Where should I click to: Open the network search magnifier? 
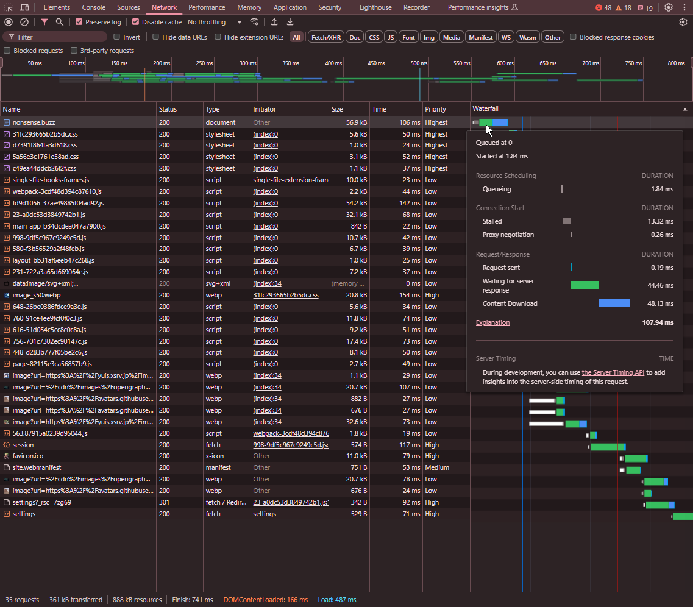point(59,22)
